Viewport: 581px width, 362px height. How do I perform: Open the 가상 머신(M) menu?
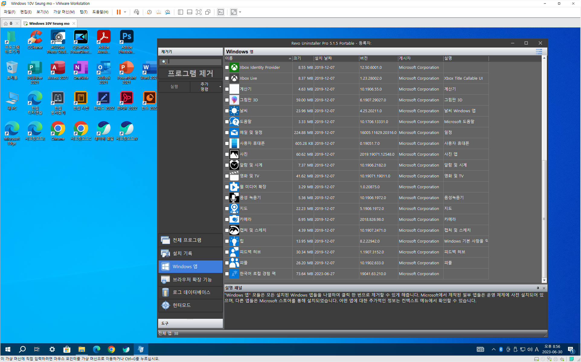[x=64, y=12]
